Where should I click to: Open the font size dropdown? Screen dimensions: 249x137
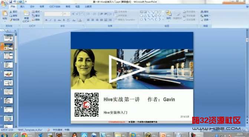[66, 14]
